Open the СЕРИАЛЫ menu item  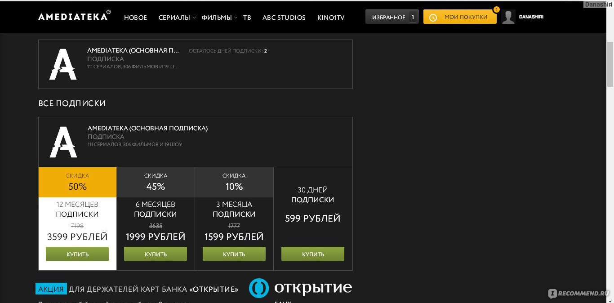pos(174,18)
